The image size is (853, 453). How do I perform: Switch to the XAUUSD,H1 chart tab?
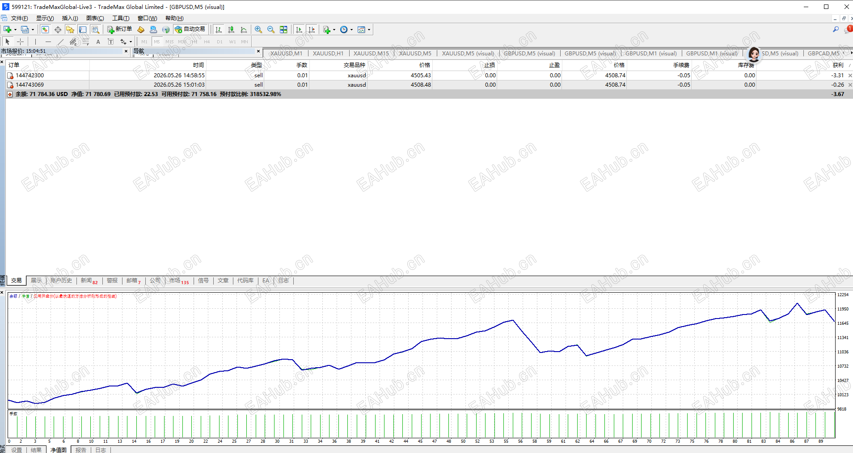(x=328, y=53)
